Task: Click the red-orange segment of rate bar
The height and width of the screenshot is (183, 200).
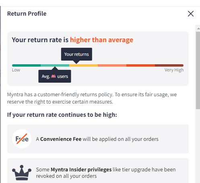Action: click(x=140, y=65)
